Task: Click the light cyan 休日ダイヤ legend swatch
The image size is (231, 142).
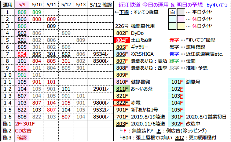Action: (172, 19)
